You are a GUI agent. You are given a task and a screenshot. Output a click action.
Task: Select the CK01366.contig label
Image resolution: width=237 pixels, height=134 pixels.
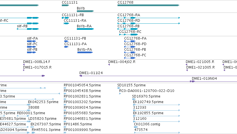click(147, 125)
